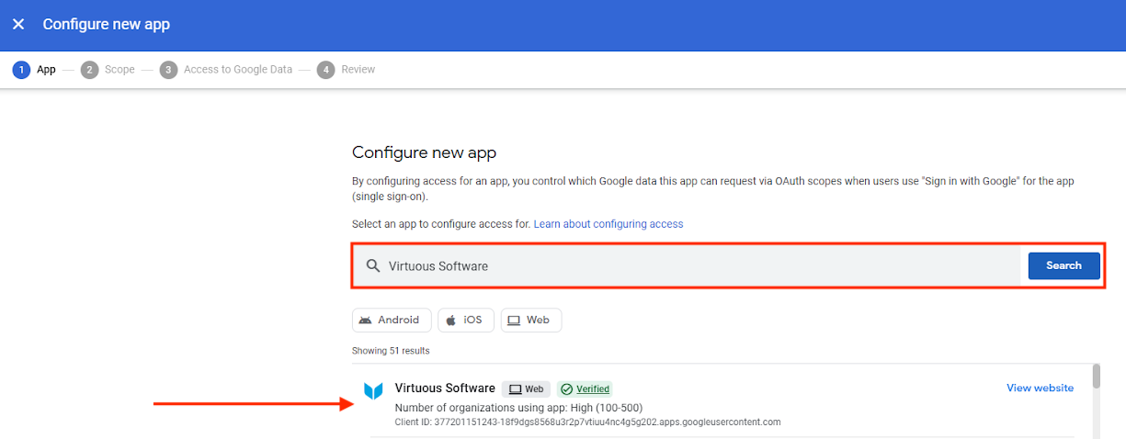Click the step 4 number circle

(x=326, y=70)
